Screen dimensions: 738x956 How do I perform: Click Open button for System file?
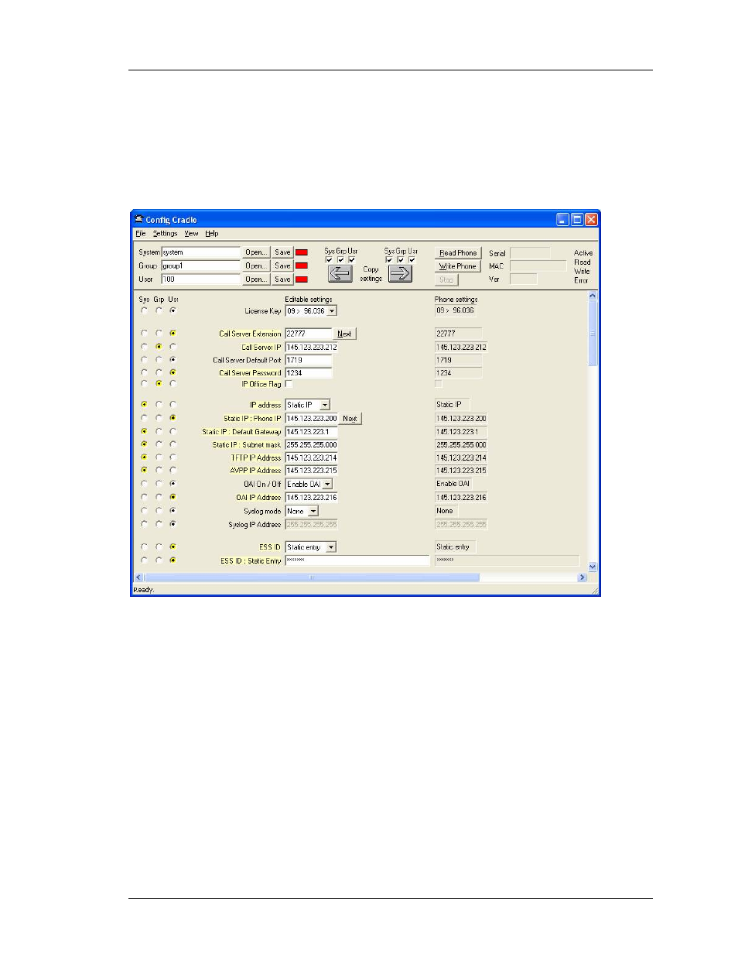pyautogui.click(x=256, y=252)
